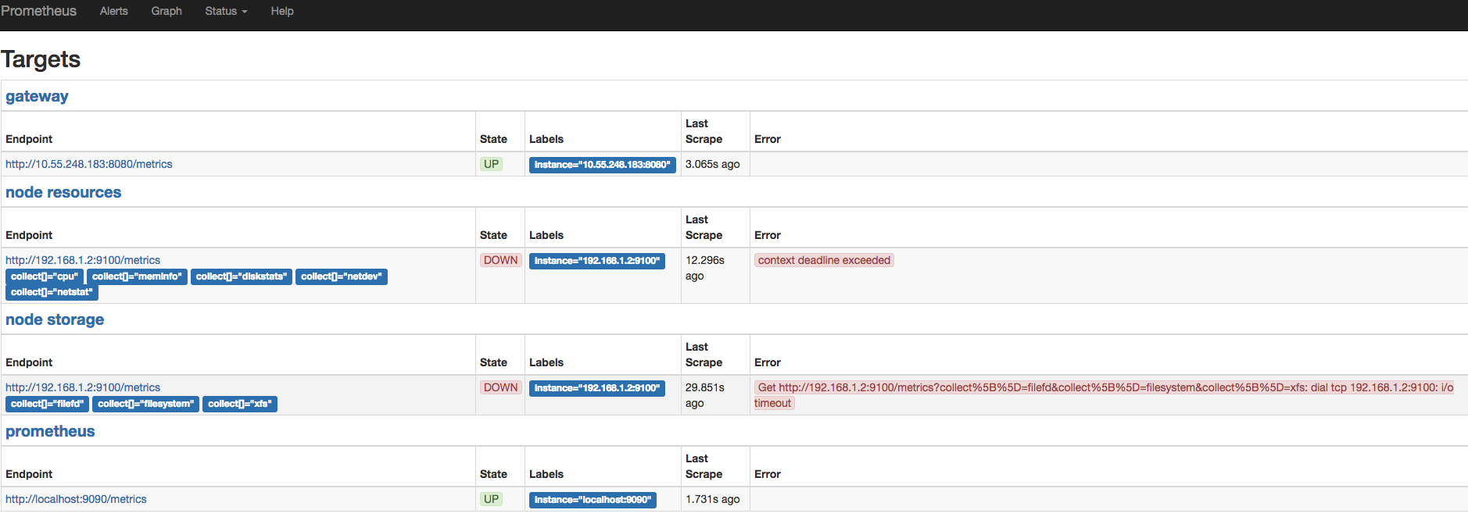1468x517 pixels.
Task: Open the node storage 192.168.1.2:9100 endpoint link
Action: click(83, 387)
